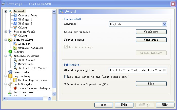Click the Global ignore pattern text field
177x110 pixels.
click(137, 70)
